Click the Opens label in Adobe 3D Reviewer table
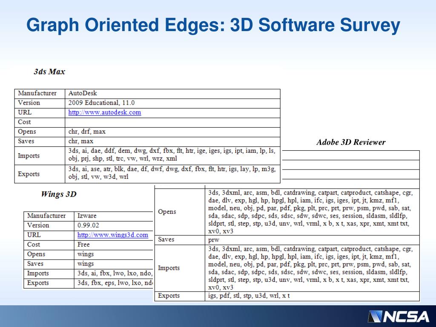The height and width of the screenshot is (327, 436). tap(167, 212)
